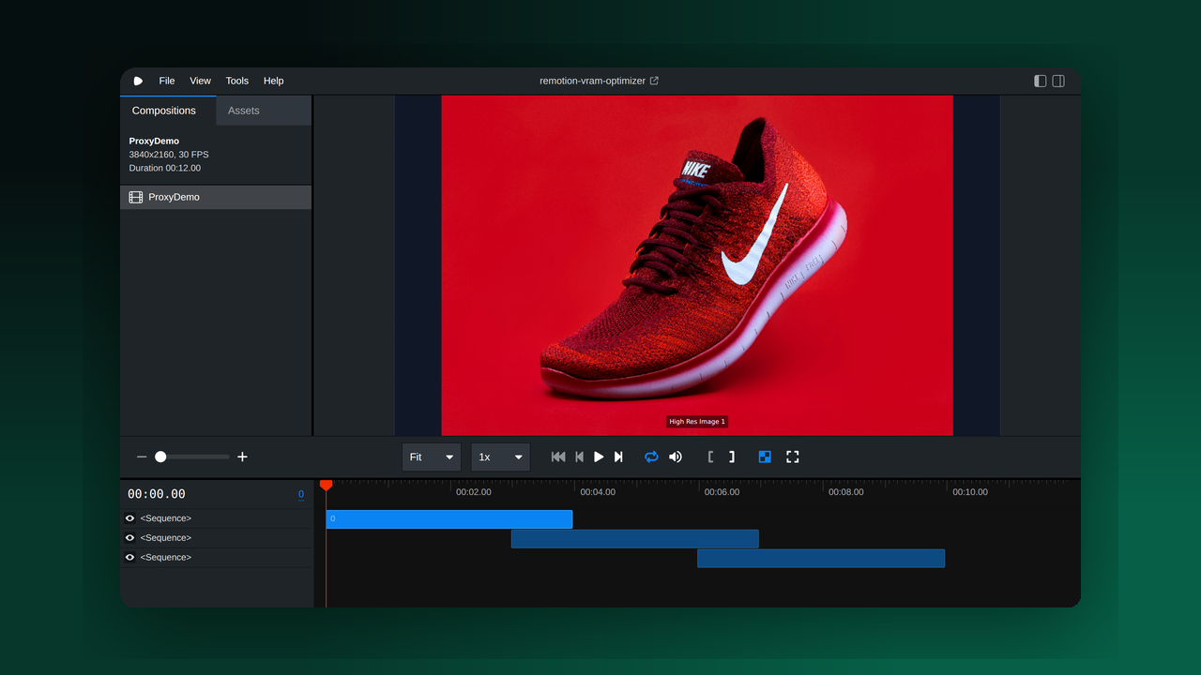Click the 00:08.00 mark on the time ruler
Viewport: 1201px width, 675px height.
tap(845, 492)
